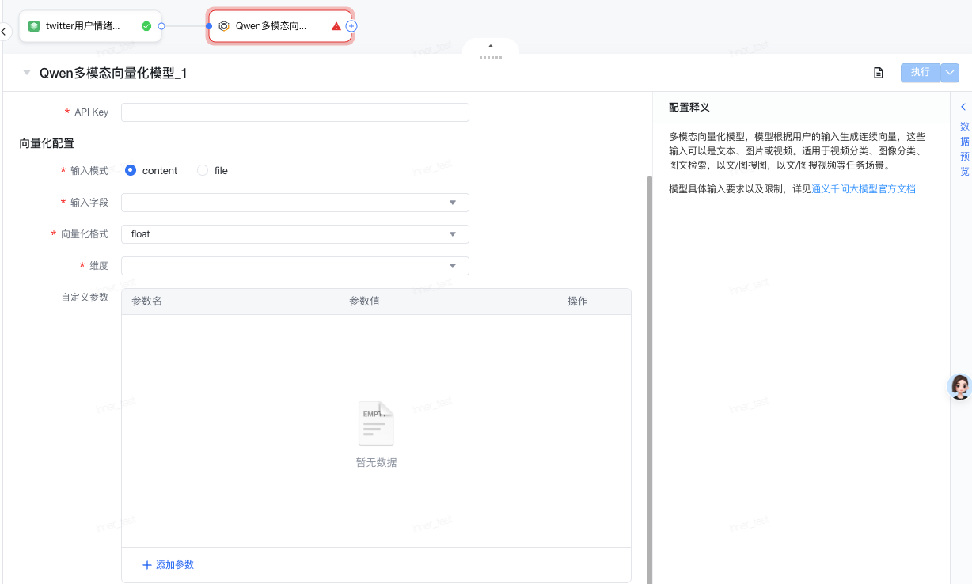The image size is (972, 584).
Task: Click the red warning triangle on Qwen node
Action: pyautogui.click(x=336, y=26)
